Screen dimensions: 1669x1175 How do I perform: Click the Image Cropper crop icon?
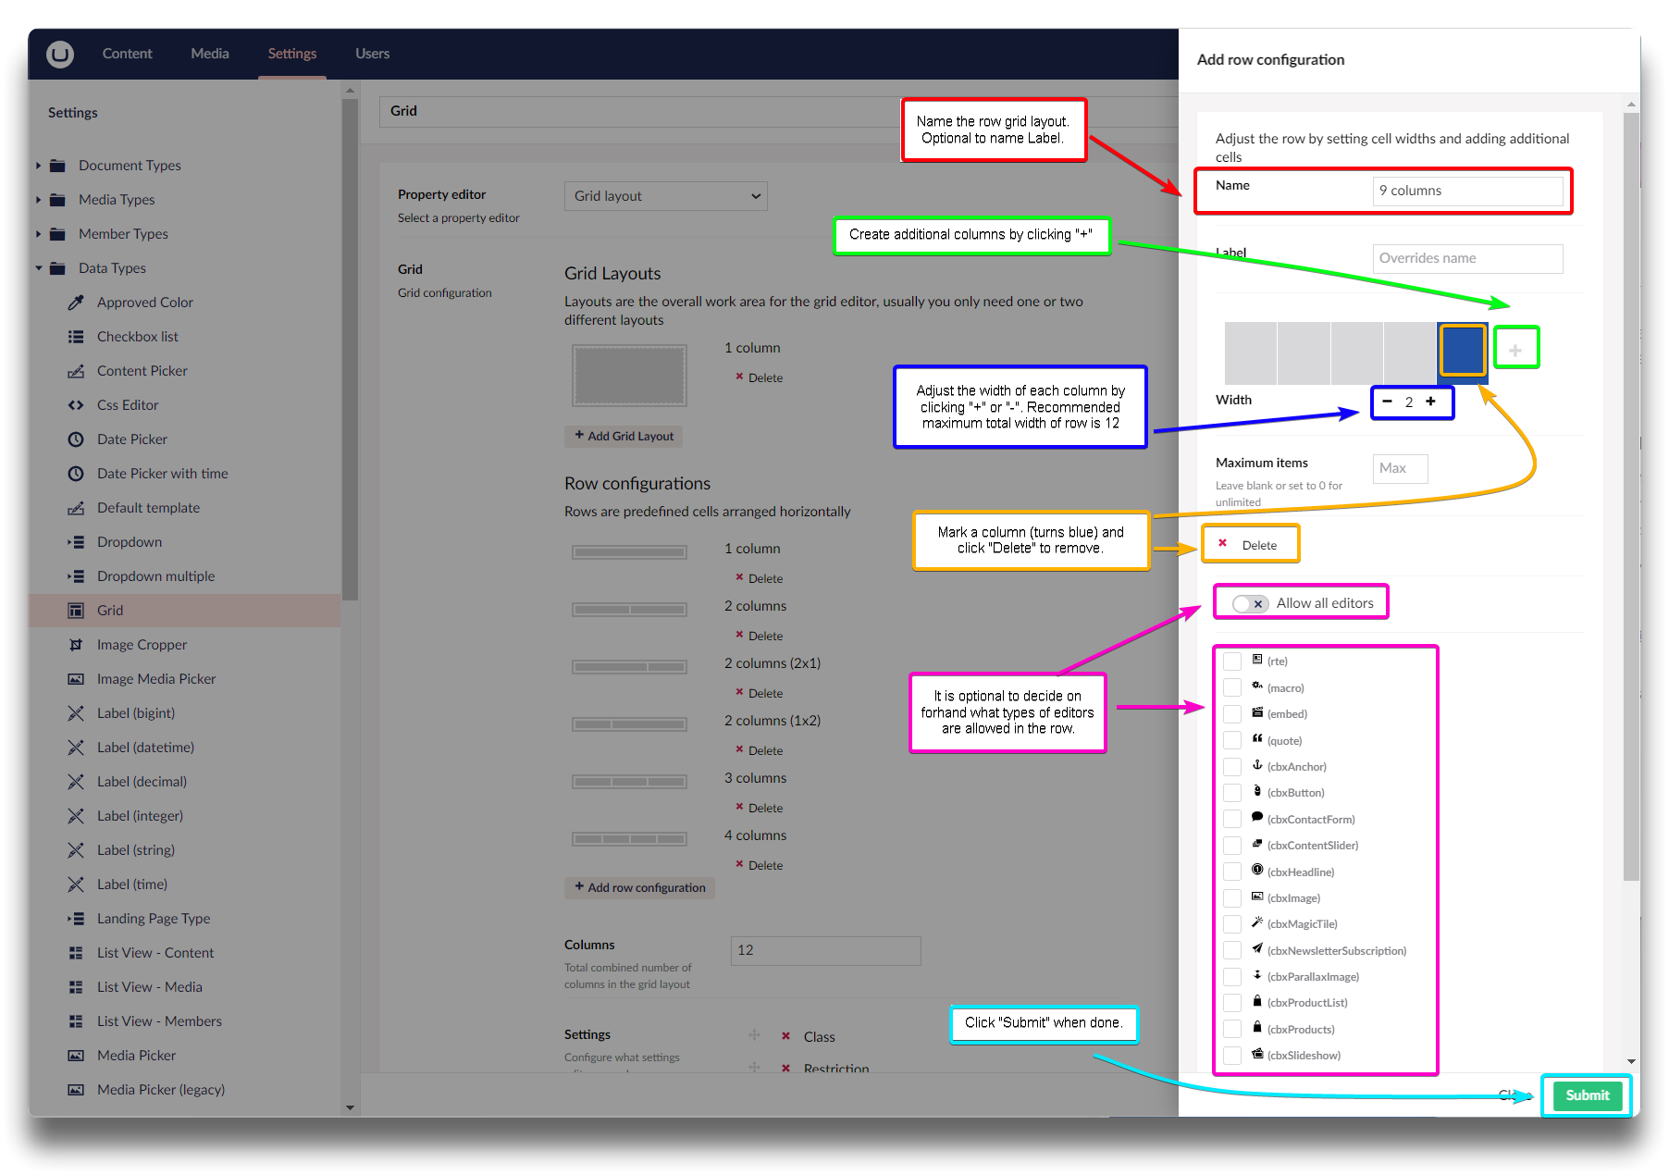tap(76, 645)
